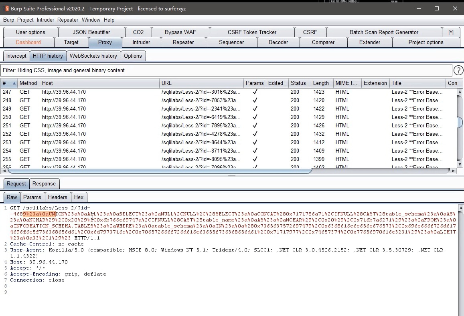Viewport: 464px width, 316px height.
Task: Open the Hex view tab
Action: click(x=79, y=197)
